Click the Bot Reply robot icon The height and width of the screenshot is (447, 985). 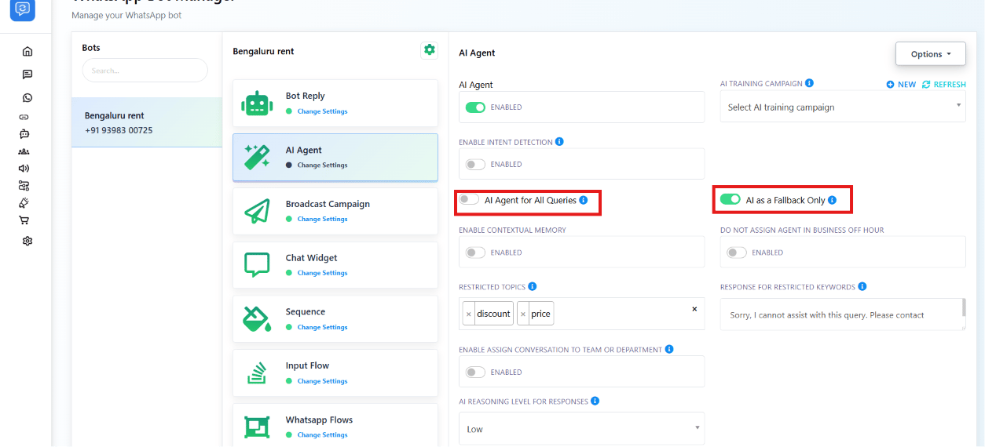(x=257, y=103)
